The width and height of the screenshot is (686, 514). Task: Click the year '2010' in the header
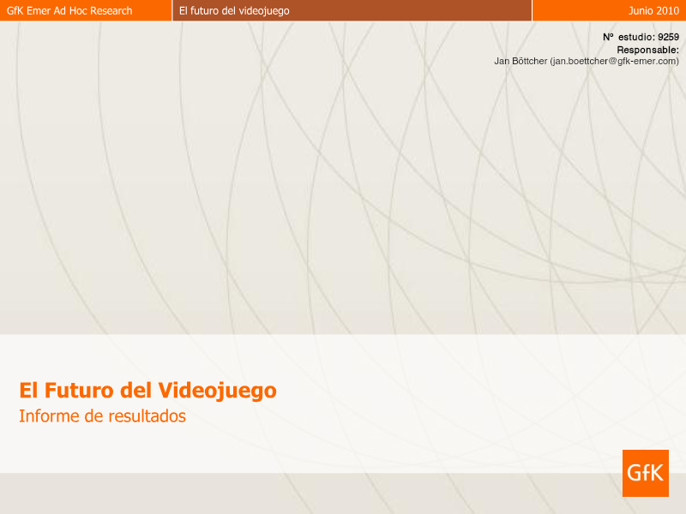click(x=668, y=11)
